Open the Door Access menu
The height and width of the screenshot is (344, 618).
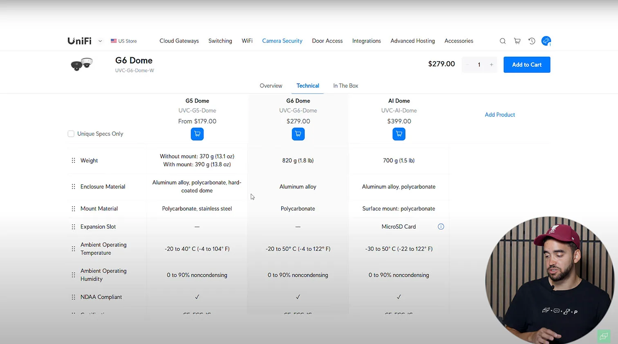click(x=327, y=41)
